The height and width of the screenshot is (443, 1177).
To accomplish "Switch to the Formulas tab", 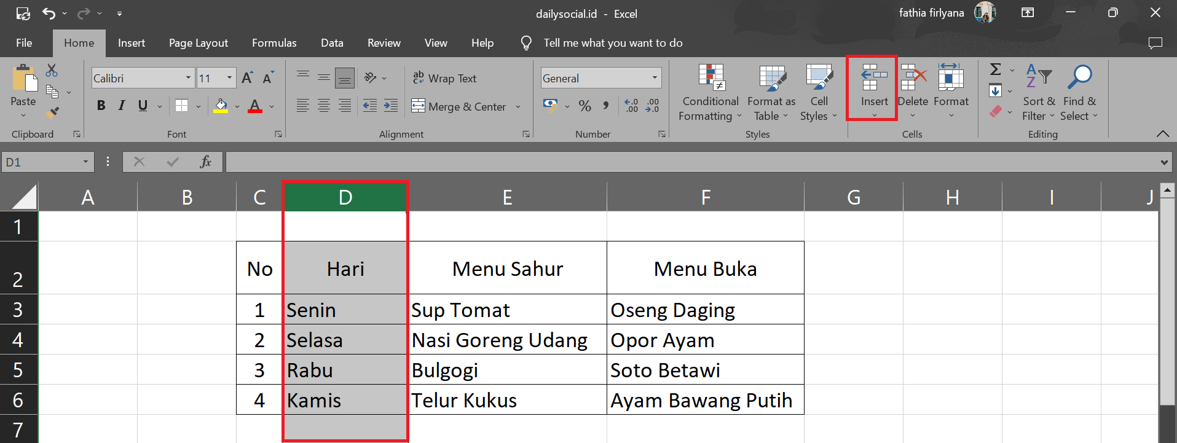I will pyautogui.click(x=274, y=43).
